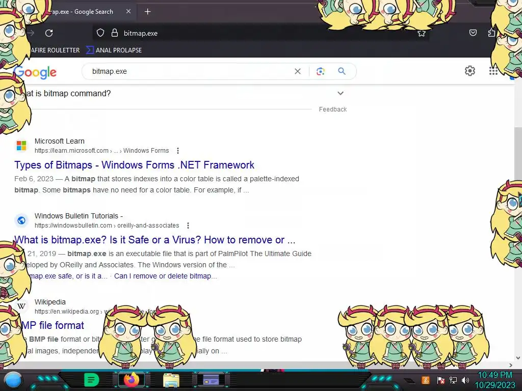Click the tracking protection shield icon
The width and height of the screenshot is (522, 391).
coord(100,33)
